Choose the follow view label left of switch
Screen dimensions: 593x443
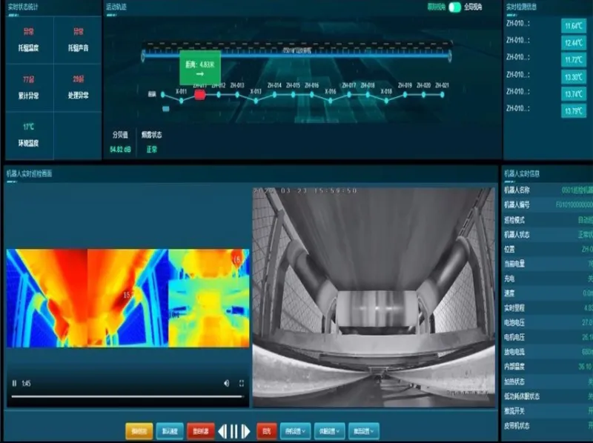pyautogui.click(x=437, y=7)
